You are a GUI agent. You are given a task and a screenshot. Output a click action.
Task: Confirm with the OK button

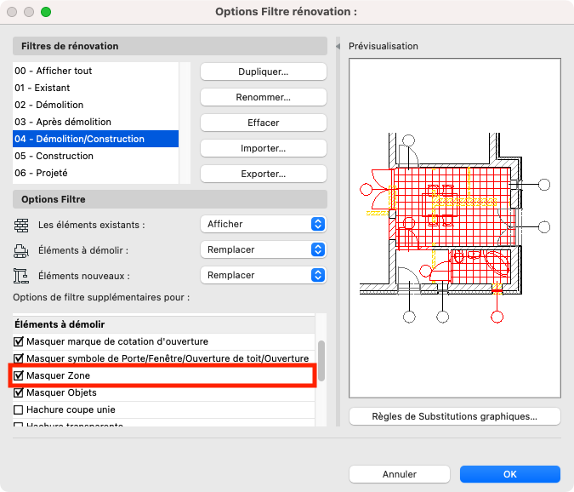(510, 474)
